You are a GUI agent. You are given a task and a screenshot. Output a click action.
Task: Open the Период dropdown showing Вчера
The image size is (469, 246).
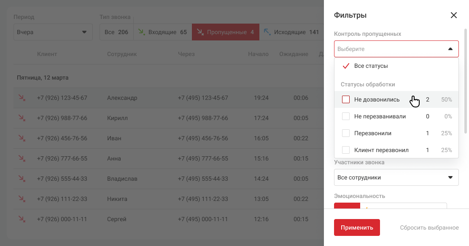click(53, 32)
